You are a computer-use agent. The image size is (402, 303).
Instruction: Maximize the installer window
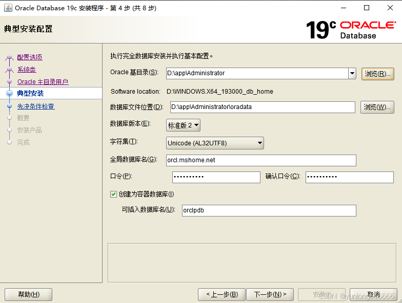tap(367, 8)
